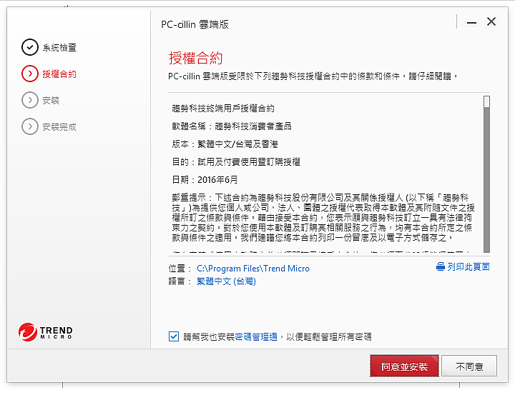Click the red 授權合約 step arrow icon
Viewport: 515px width, 395px height.
coord(30,74)
